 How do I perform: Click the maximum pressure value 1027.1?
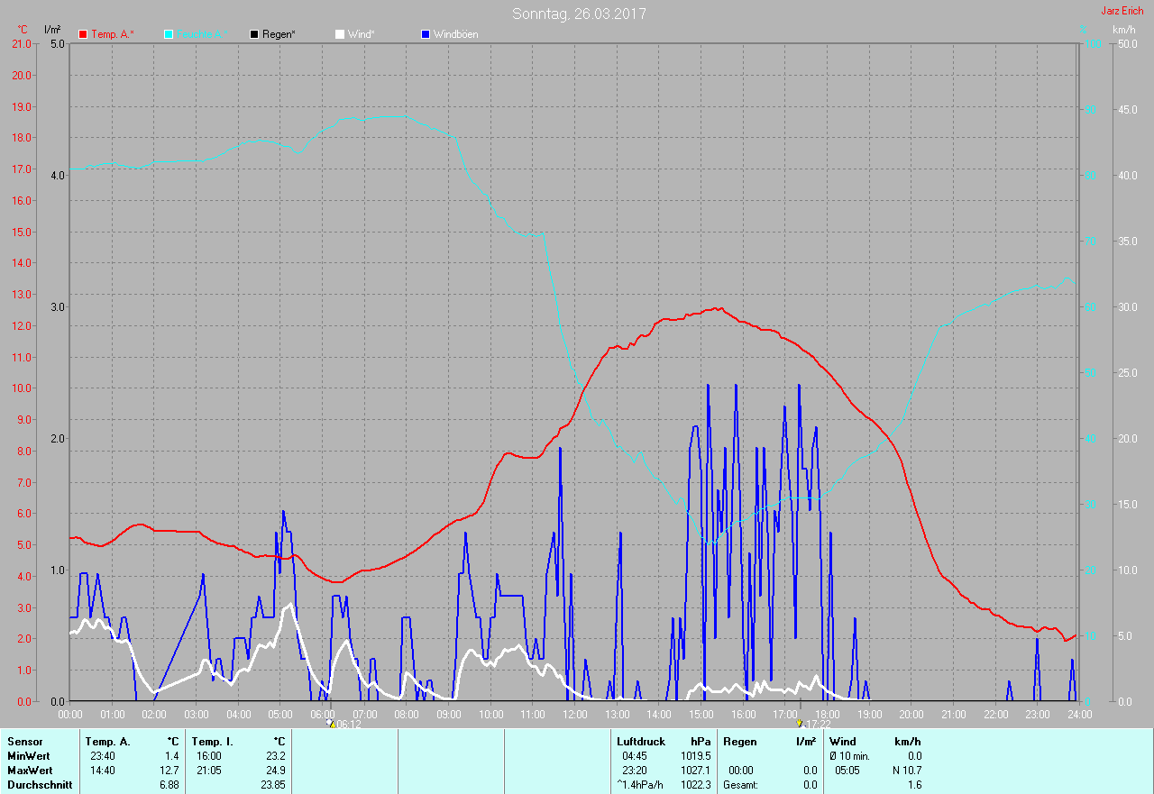click(x=695, y=771)
